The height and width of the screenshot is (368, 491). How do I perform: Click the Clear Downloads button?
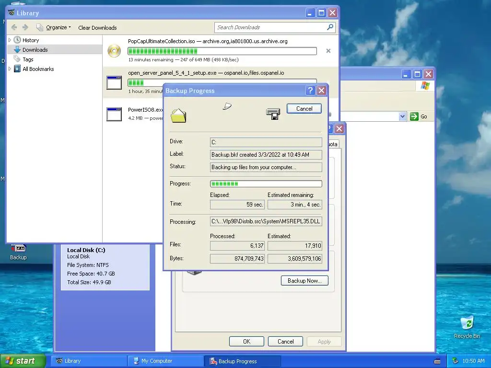pyautogui.click(x=97, y=28)
